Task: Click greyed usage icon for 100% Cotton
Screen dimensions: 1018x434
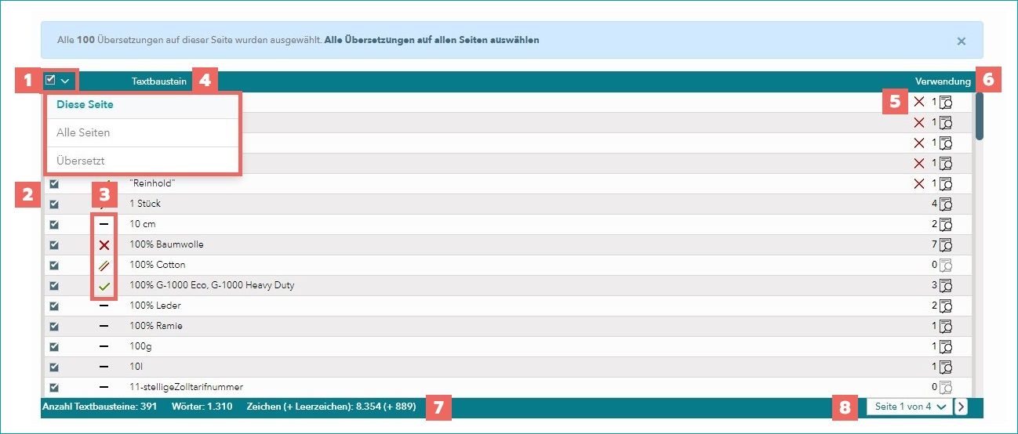Action: [x=946, y=265]
